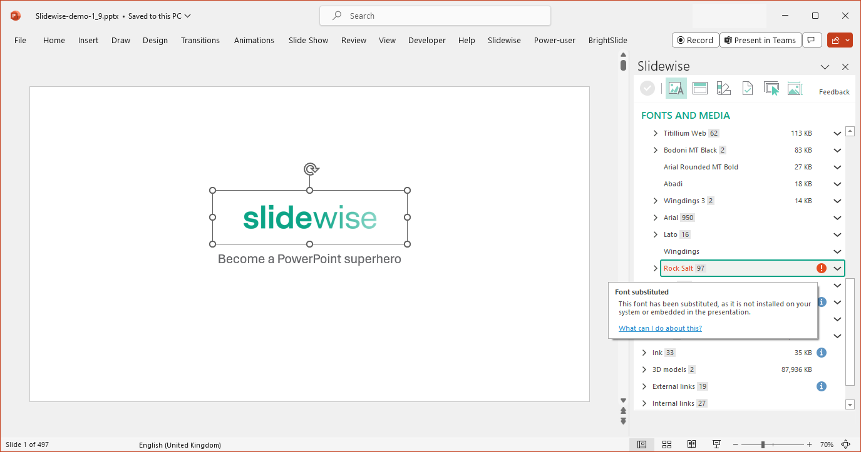Open the Reading View from status bar
Image resolution: width=861 pixels, height=452 pixels.
click(x=691, y=444)
